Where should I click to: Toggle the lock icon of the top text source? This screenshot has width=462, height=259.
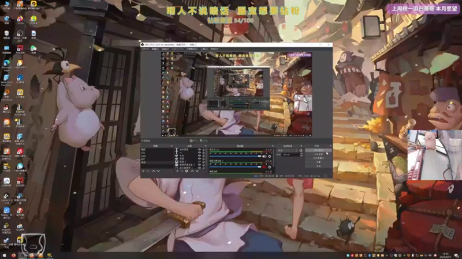[x=204, y=150]
